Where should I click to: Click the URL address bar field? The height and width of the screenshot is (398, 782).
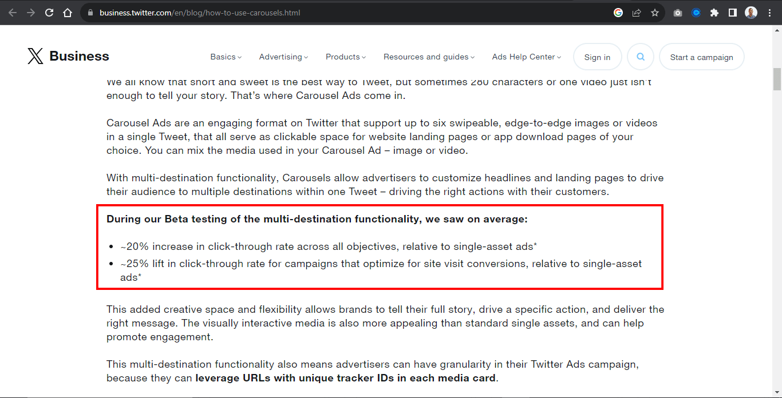[343, 13]
